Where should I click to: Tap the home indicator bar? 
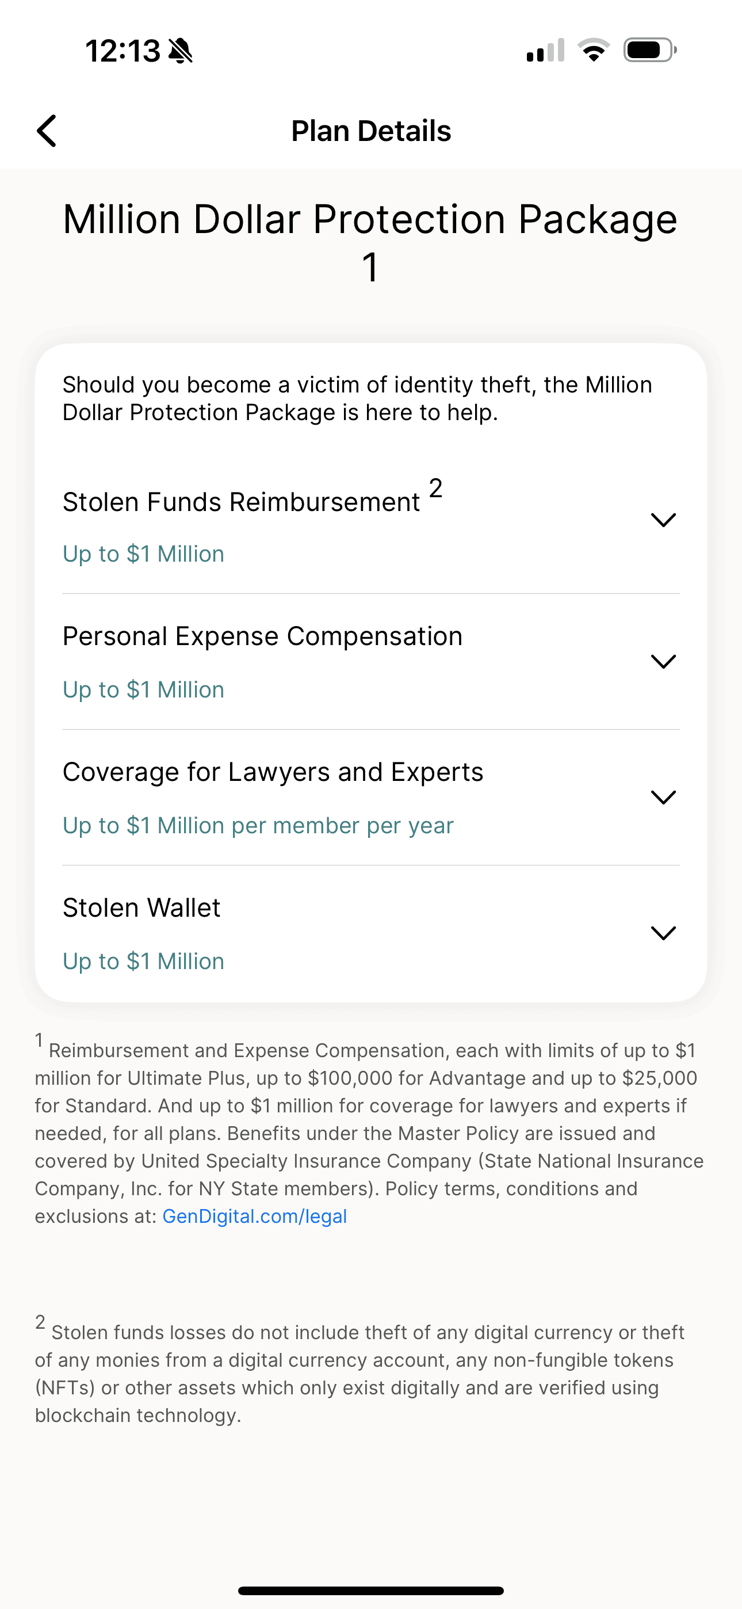click(x=371, y=1590)
